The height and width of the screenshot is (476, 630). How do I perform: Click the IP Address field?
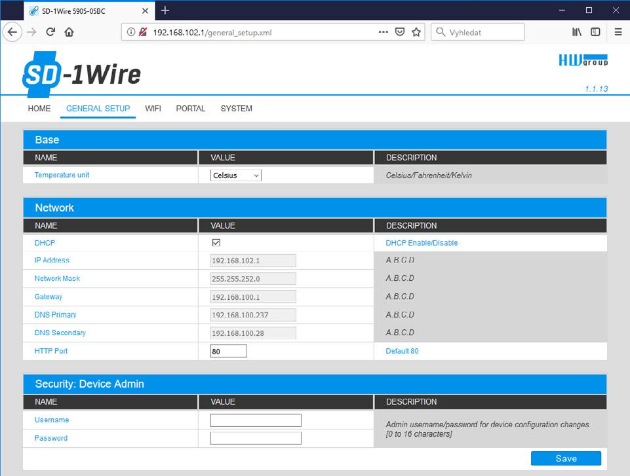coord(253,261)
